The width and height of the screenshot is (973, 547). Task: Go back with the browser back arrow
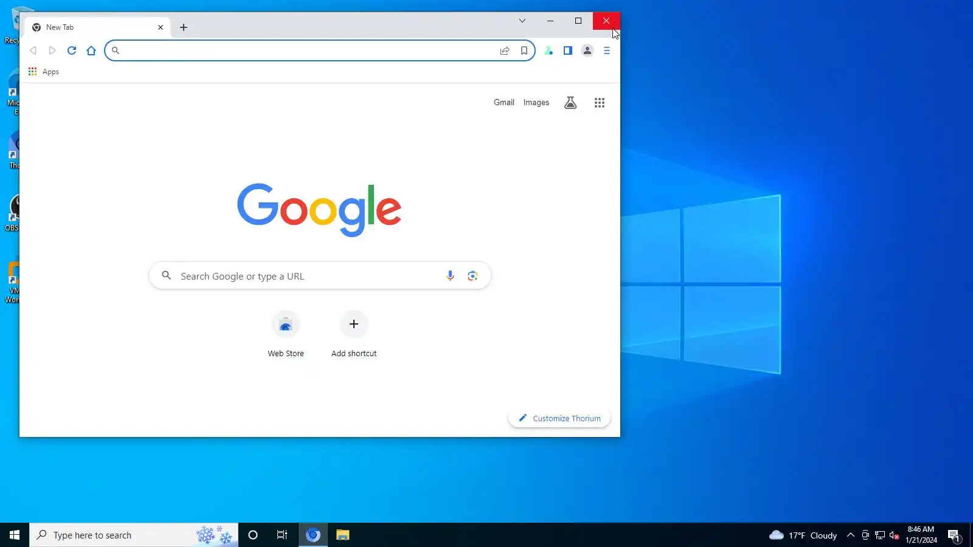[x=33, y=50]
